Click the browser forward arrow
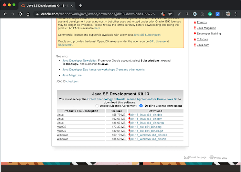This screenshot has height=172, width=241. [13, 14]
